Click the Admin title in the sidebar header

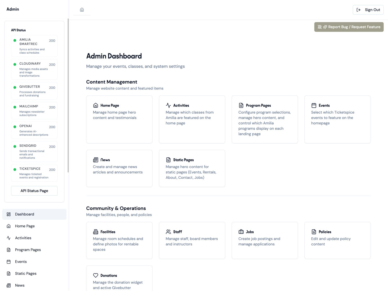(13, 9)
